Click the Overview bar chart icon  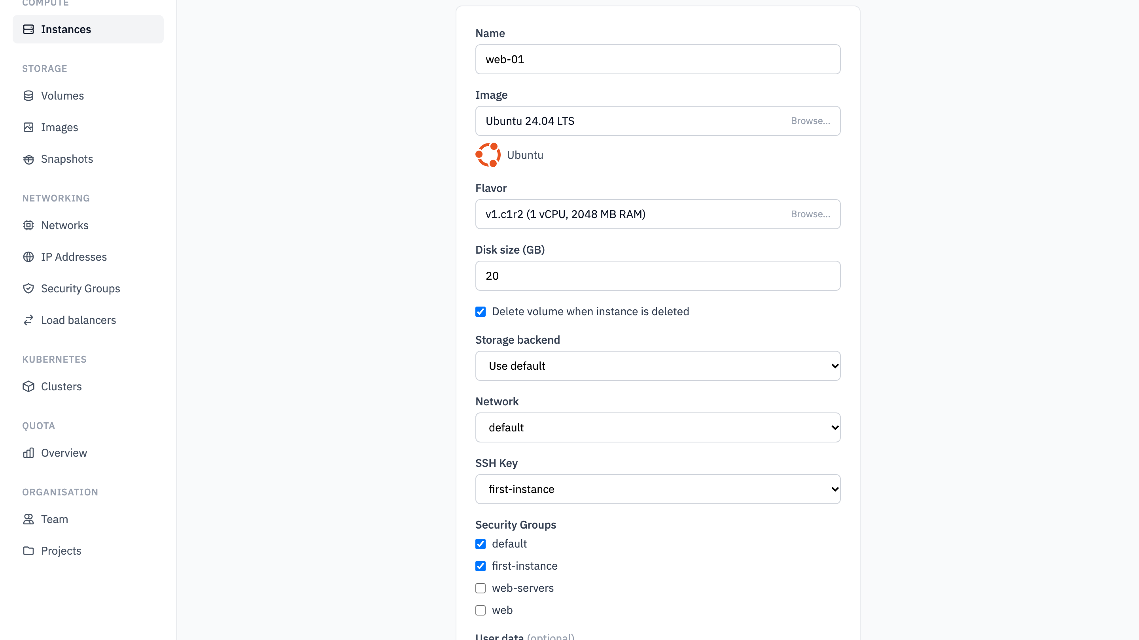[28, 453]
